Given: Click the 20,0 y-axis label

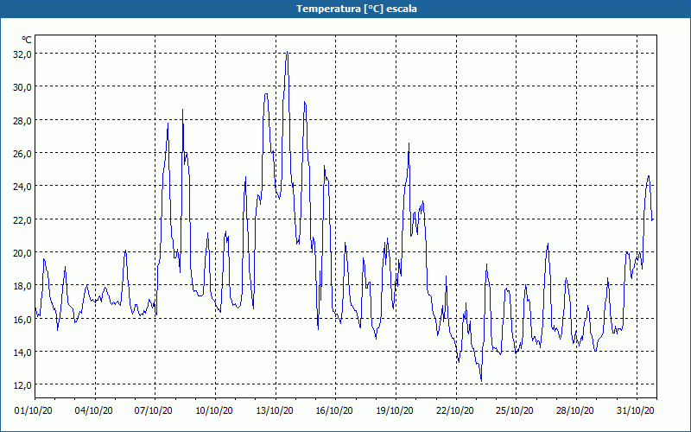Looking at the screenshot, I should coord(22,252).
